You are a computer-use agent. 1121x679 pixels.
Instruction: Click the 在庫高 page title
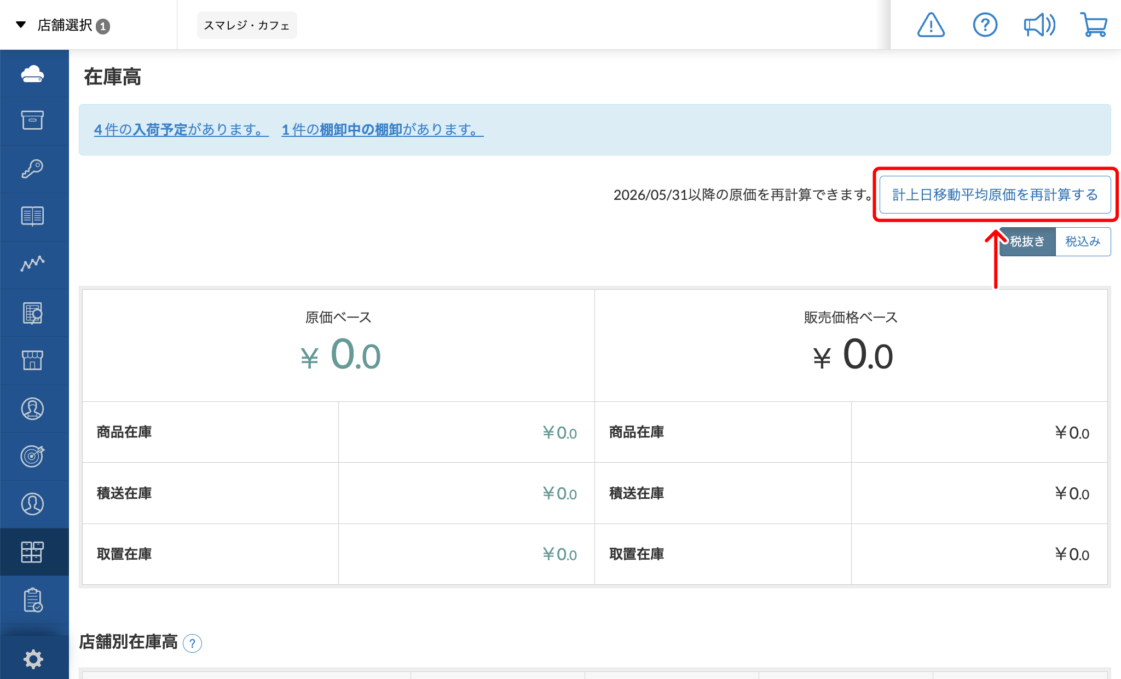[112, 77]
